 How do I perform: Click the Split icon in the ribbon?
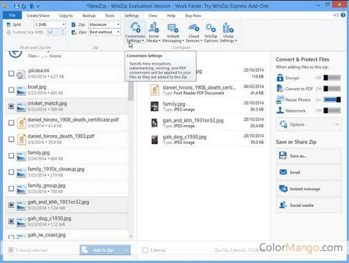9,25
